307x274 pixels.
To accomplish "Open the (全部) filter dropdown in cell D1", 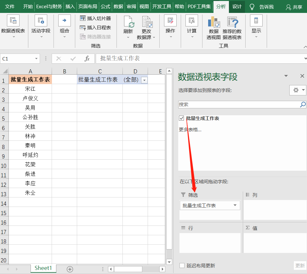I will click(x=144, y=80).
